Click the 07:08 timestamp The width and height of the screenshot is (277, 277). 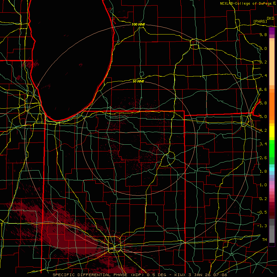click(220, 275)
